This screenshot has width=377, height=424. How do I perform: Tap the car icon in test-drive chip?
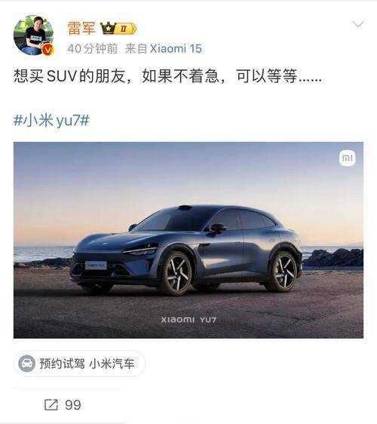26,364
